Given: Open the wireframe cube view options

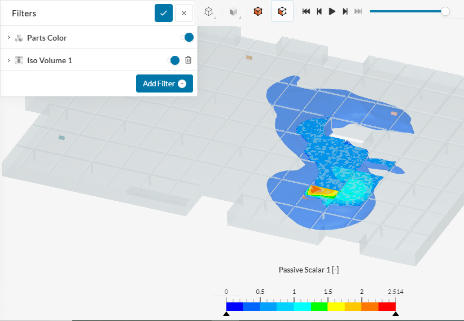Looking at the screenshot, I should 209,11.
